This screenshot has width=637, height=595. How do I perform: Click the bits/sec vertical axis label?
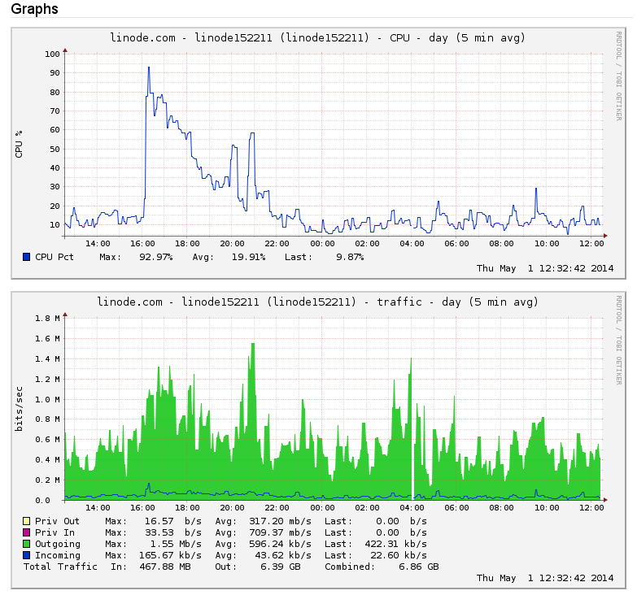tap(20, 408)
